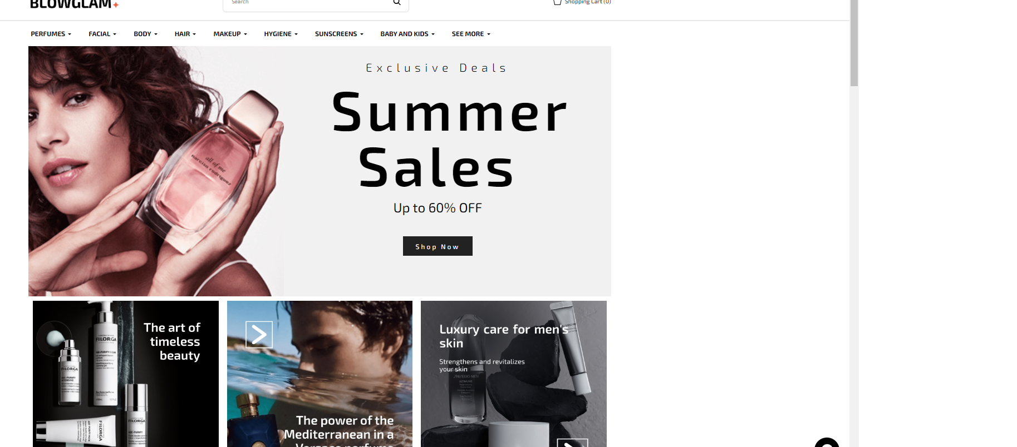Open the Shopping Cart link
1017x447 pixels.
coord(588,2)
